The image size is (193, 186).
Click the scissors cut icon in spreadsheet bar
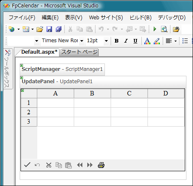(x=49, y=165)
